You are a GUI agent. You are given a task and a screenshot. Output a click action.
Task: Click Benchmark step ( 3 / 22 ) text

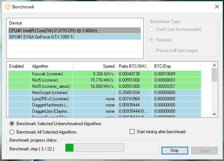click(x=32, y=149)
